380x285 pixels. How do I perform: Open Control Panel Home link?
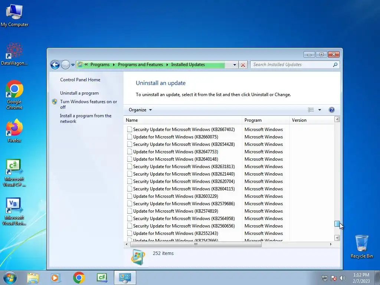click(x=80, y=80)
